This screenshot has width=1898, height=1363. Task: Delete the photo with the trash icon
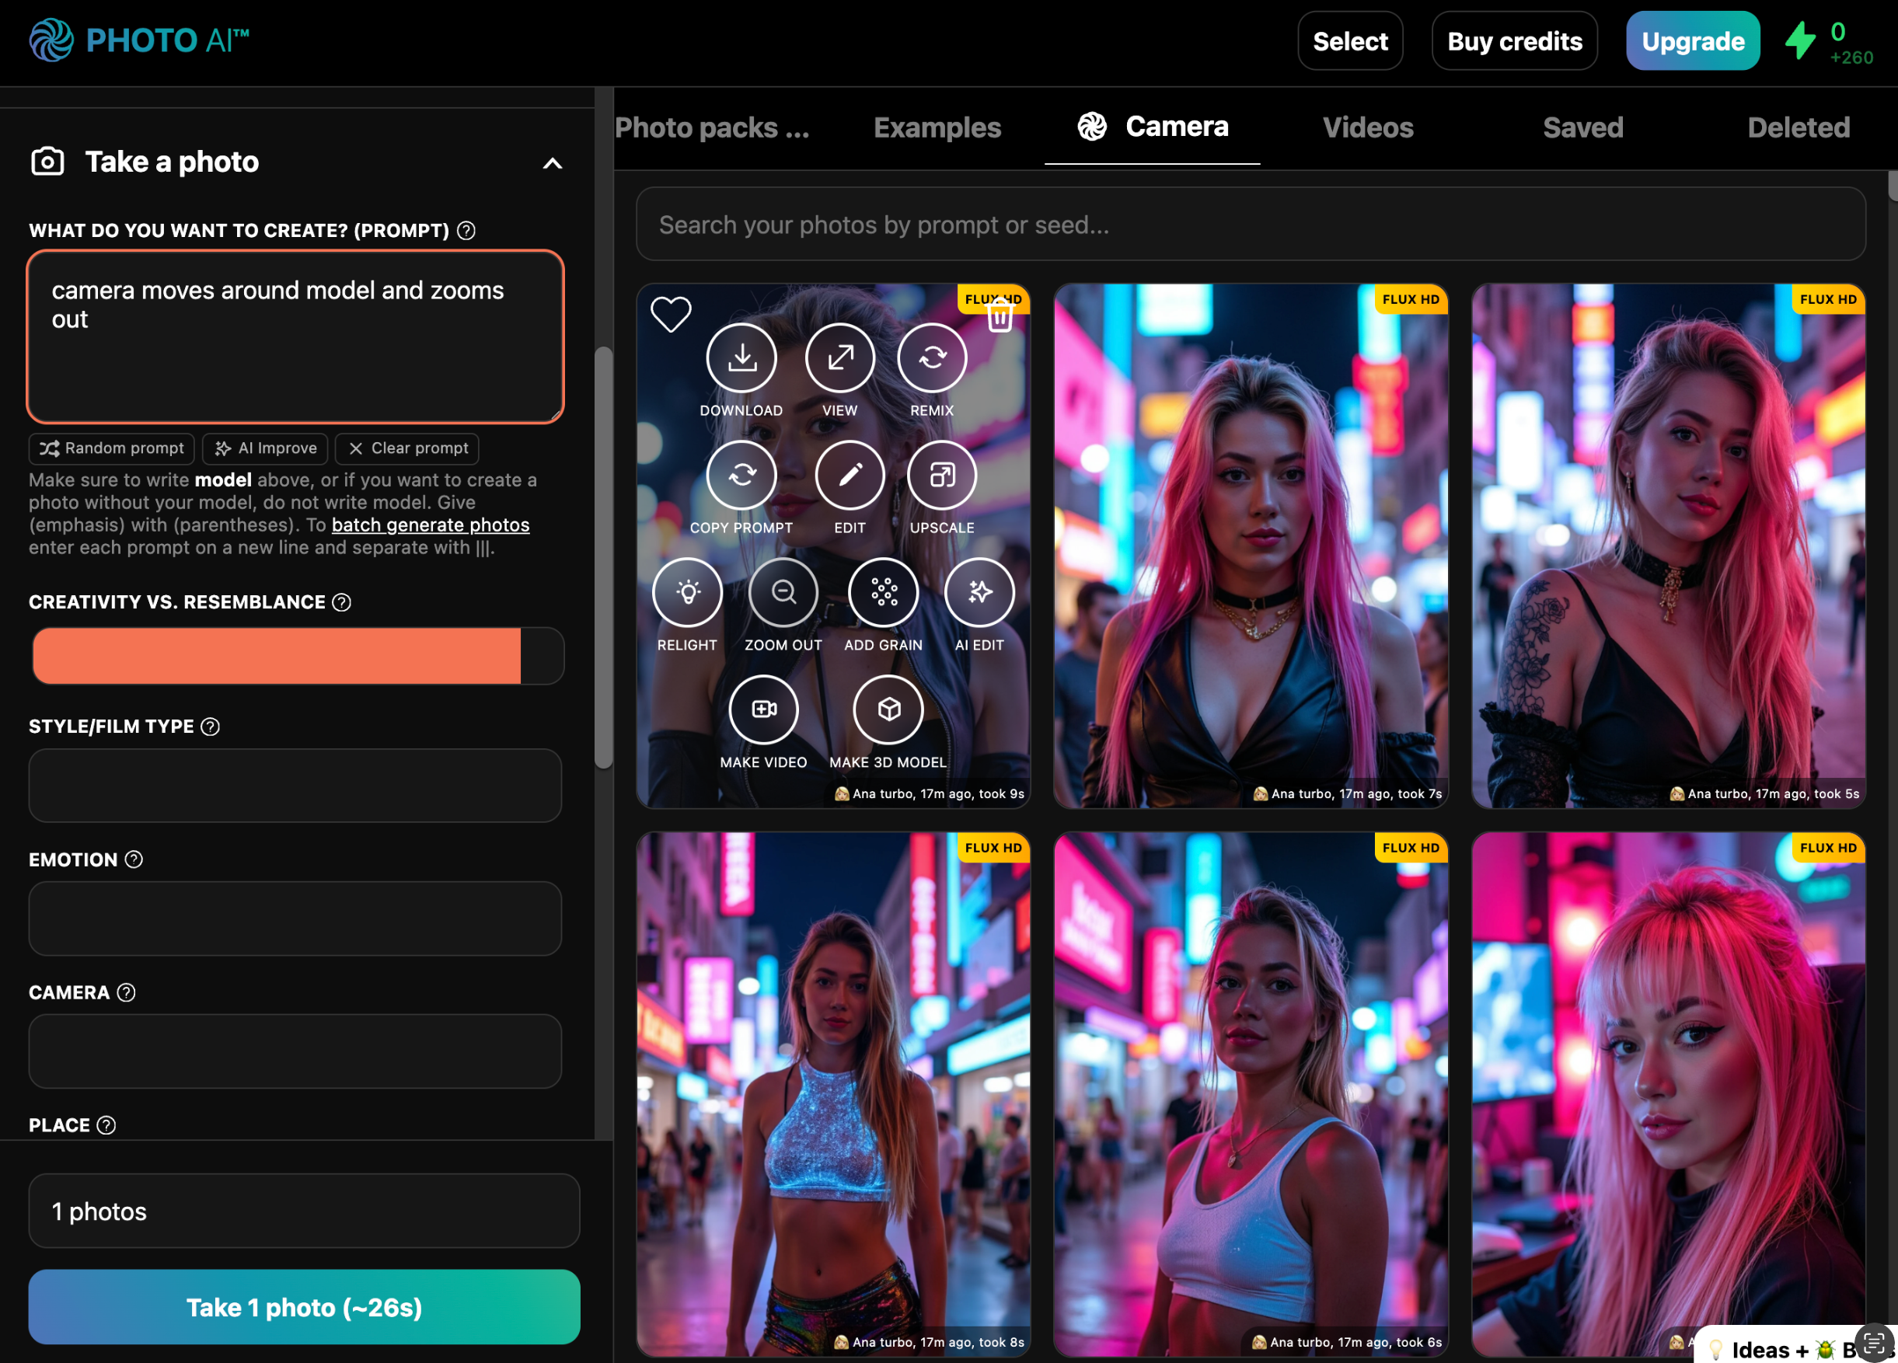pyautogui.click(x=1000, y=317)
